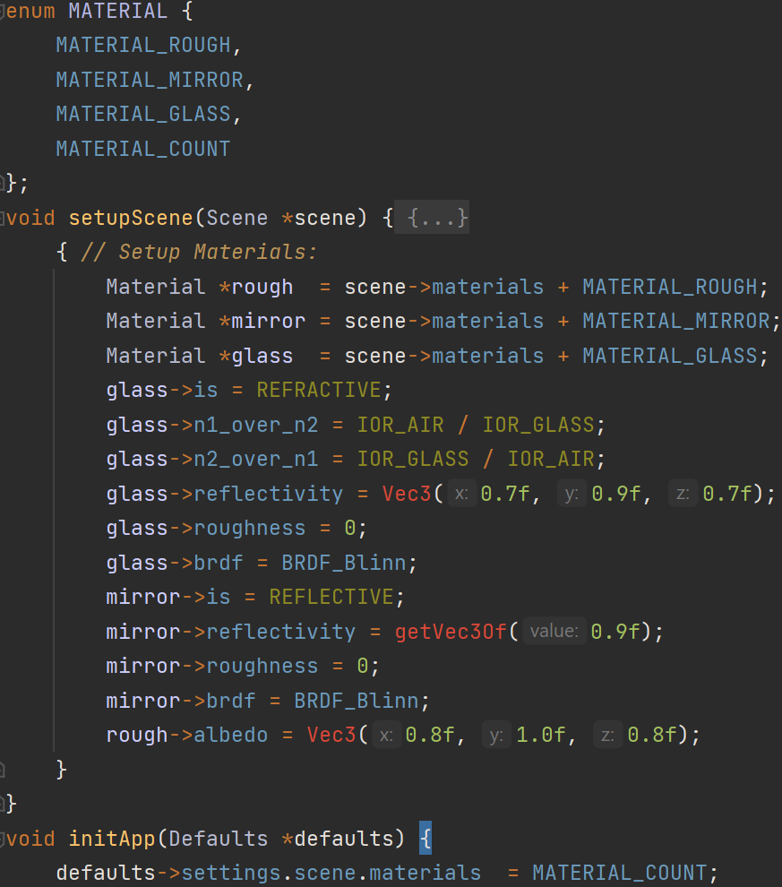Image resolution: width=782 pixels, height=887 pixels.
Task: Click MATERIAL_ROUGH in the enum list
Action: 143,46
